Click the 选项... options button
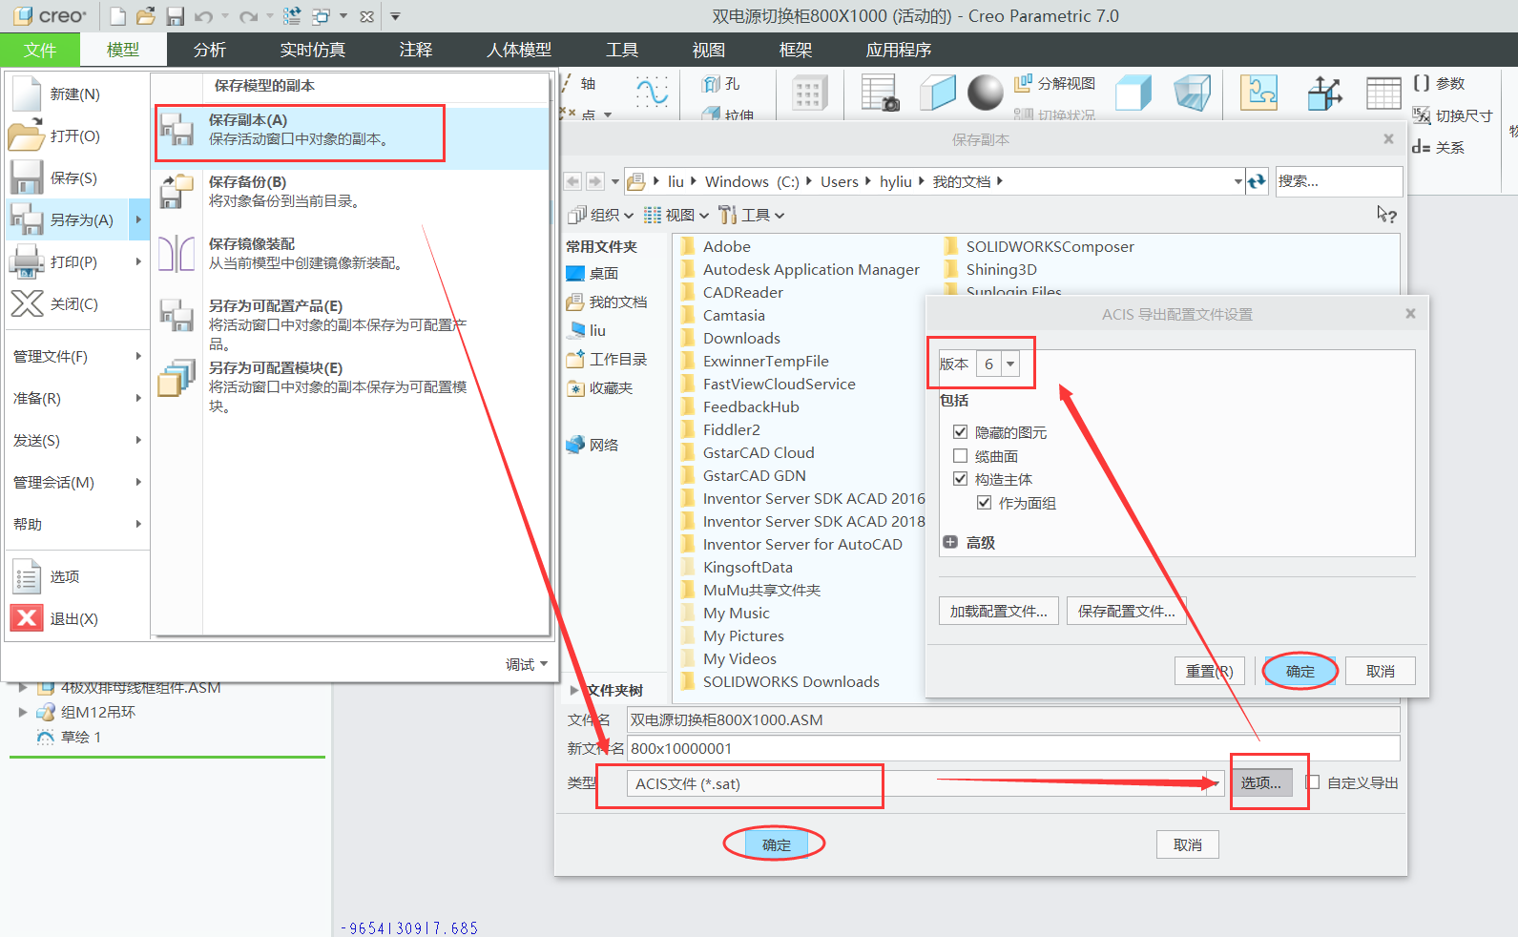This screenshot has width=1518, height=937. [x=1261, y=782]
